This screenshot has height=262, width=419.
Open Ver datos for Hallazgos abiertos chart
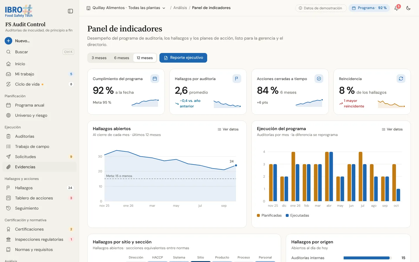click(228, 129)
